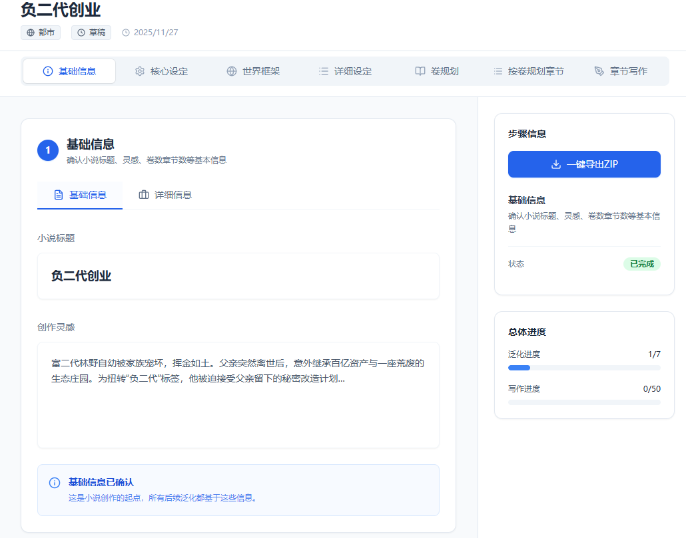The height and width of the screenshot is (538, 686).
Task: Click the clock icon beside 2025/11/27
Action: point(127,31)
